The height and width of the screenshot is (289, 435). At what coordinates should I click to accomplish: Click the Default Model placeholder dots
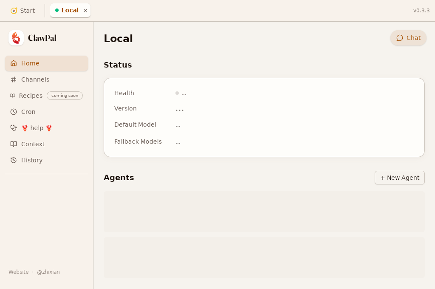pyautogui.click(x=178, y=126)
